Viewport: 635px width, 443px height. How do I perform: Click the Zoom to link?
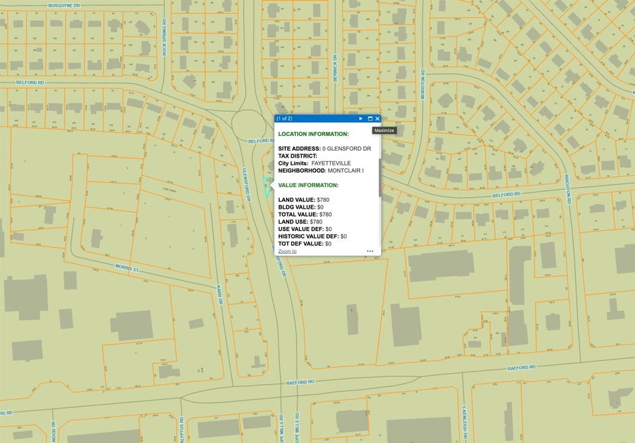(x=287, y=251)
